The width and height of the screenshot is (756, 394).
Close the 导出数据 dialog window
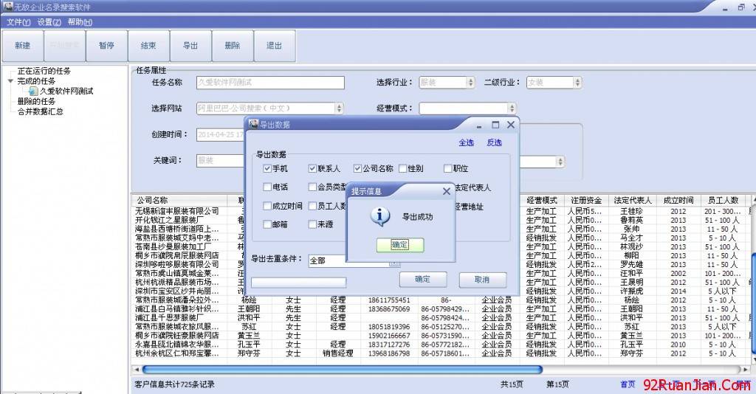pyautogui.click(x=511, y=125)
